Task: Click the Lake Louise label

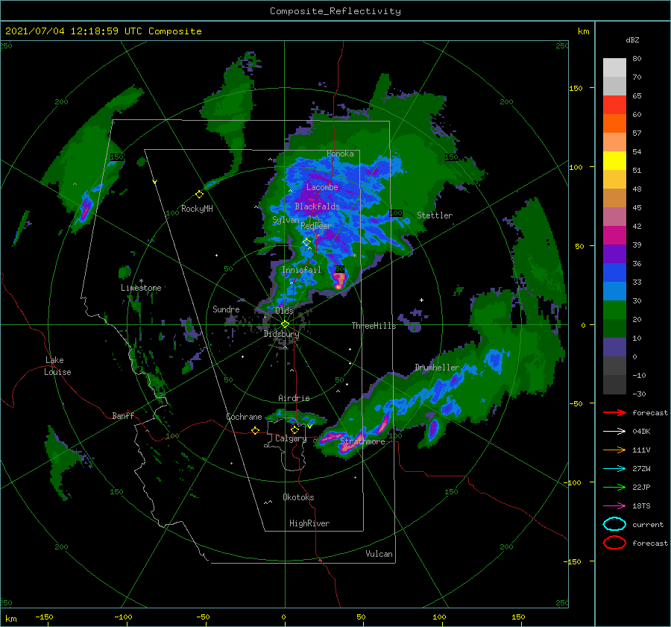Action: coord(57,366)
